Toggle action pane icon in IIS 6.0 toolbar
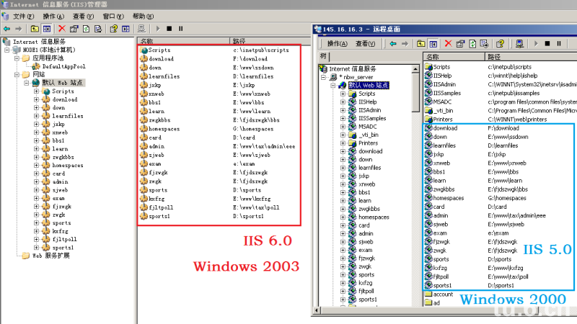The width and height of the screenshot is (577, 324). click(125, 29)
